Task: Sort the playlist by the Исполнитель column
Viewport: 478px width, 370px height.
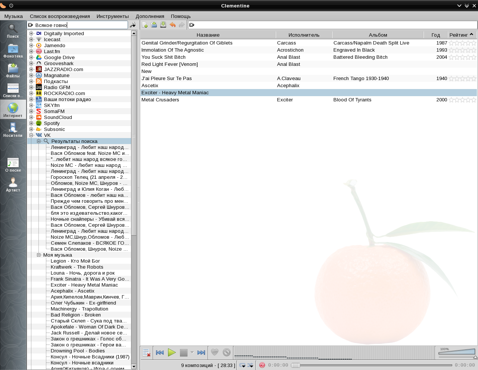Action: pyautogui.click(x=304, y=35)
